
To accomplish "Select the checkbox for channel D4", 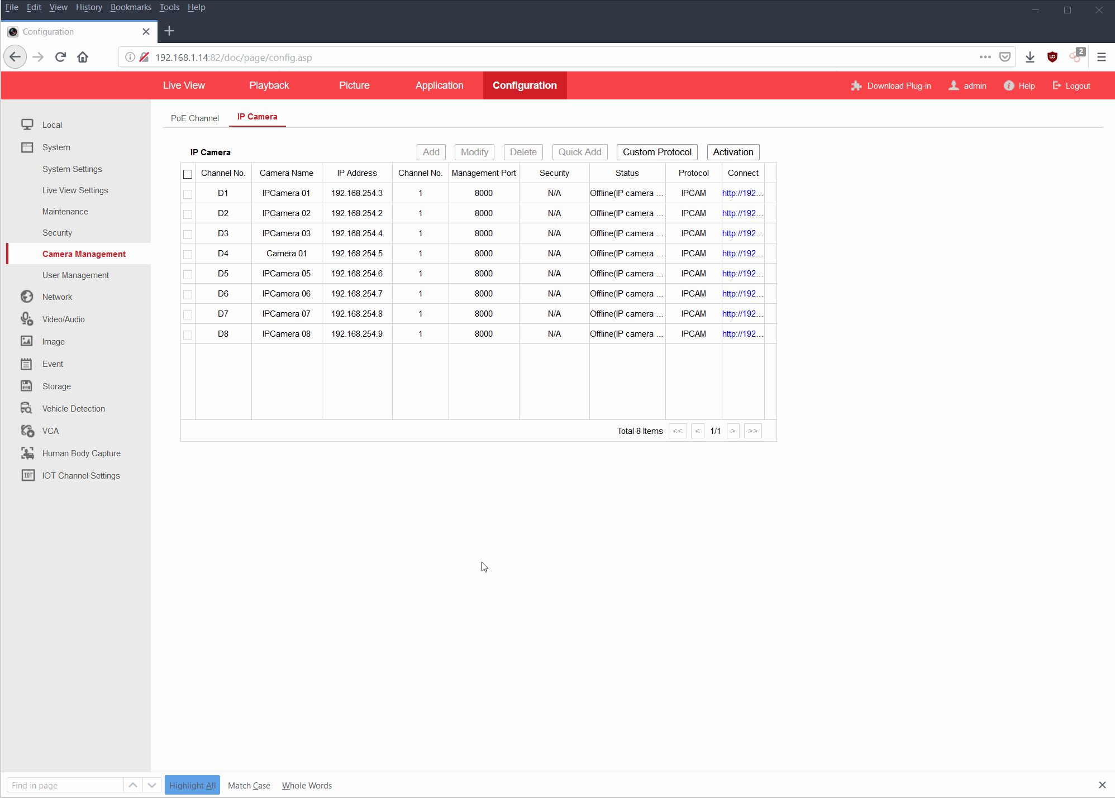I will tap(188, 254).
